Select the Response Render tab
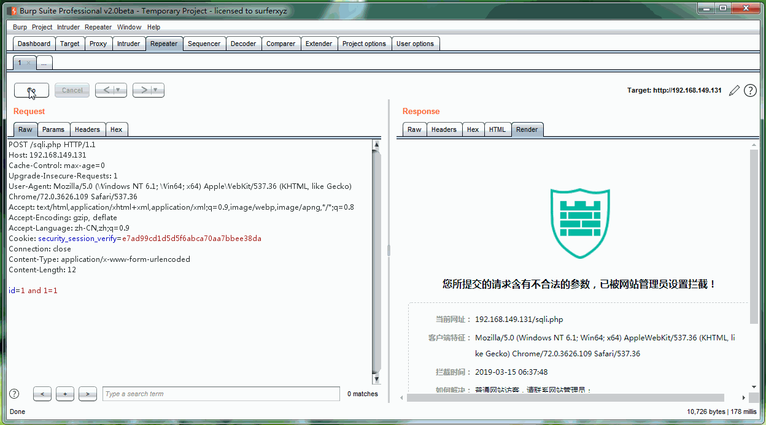 pyautogui.click(x=527, y=129)
